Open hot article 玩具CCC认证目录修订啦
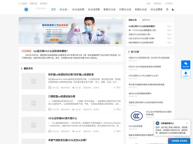 149,58
